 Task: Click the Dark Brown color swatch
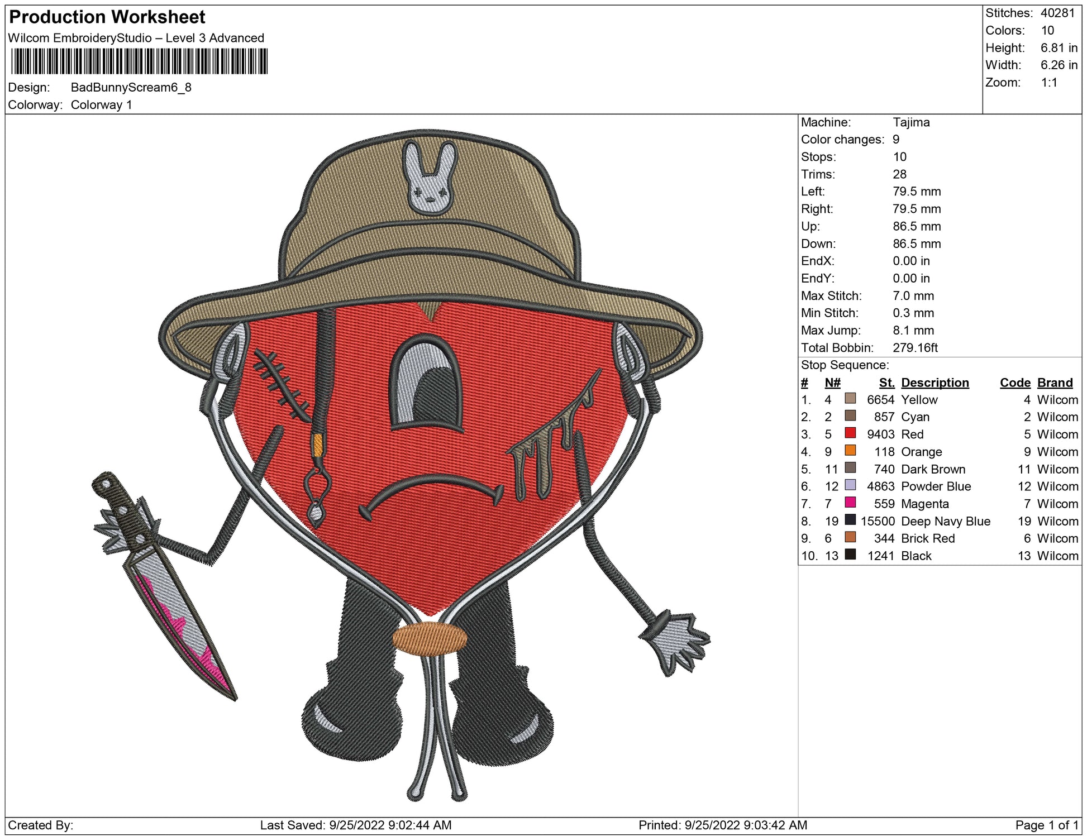tap(850, 467)
